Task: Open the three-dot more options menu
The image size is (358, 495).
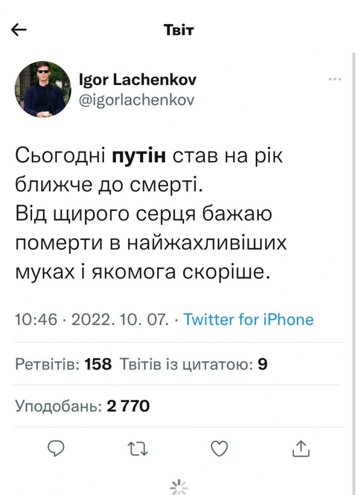Action: pos(335,79)
